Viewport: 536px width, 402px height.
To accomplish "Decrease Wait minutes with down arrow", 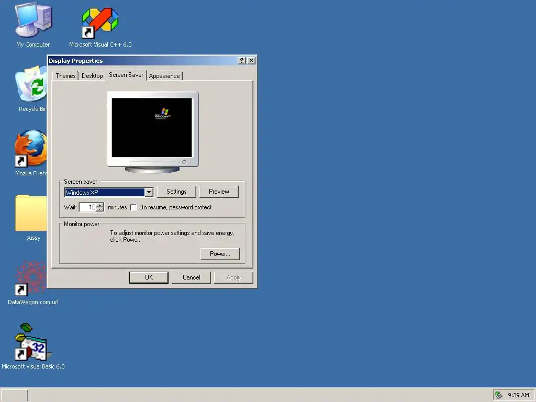I will pyautogui.click(x=100, y=209).
